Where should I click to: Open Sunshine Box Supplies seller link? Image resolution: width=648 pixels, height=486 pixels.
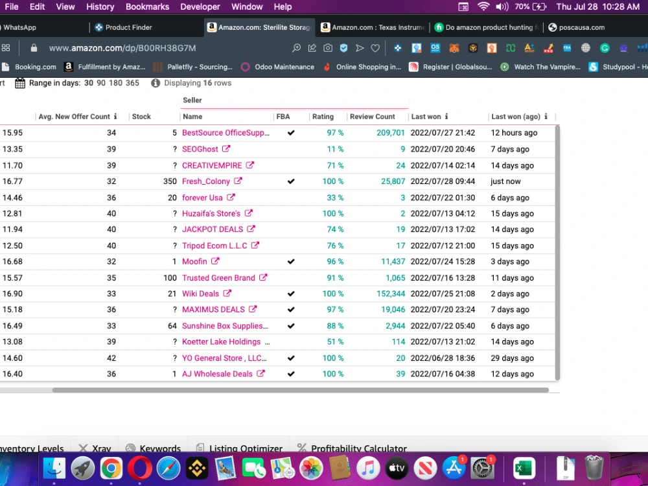tap(225, 326)
